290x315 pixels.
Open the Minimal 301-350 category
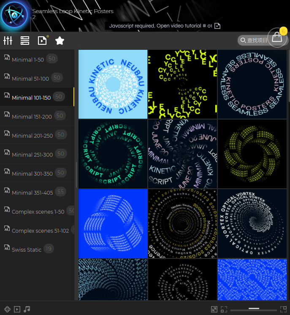(37, 173)
